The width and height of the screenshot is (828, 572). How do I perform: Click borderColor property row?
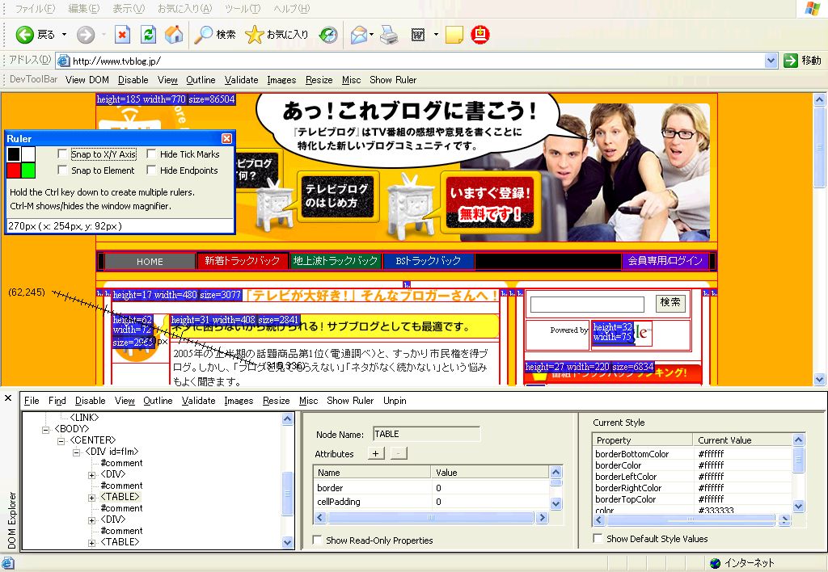tap(693, 465)
